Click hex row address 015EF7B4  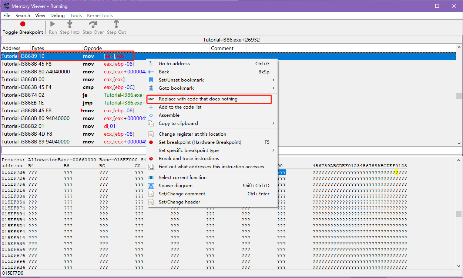pos(13,172)
